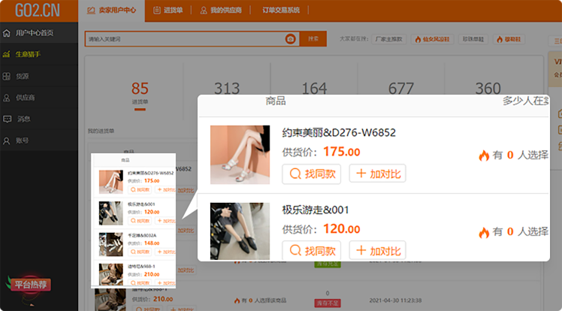Click 找同款 for 约束美丽&D276-W6852
This screenshot has width=562, height=311.
(x=311, y=174)
